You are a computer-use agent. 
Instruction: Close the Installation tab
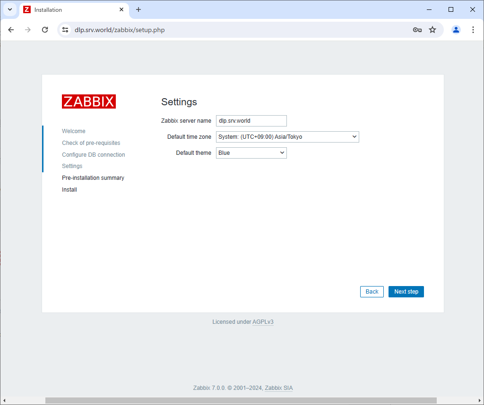pos(121,9)
